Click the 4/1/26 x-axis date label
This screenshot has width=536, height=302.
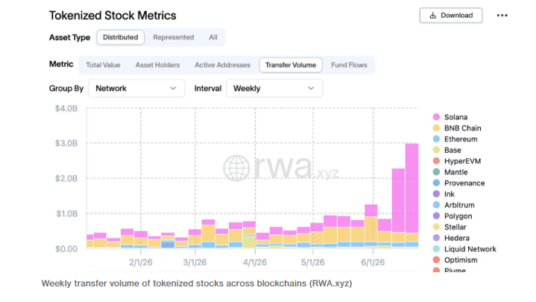point(255,262)
